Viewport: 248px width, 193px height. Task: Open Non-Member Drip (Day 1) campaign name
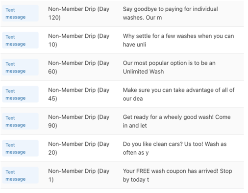[79, 175]
